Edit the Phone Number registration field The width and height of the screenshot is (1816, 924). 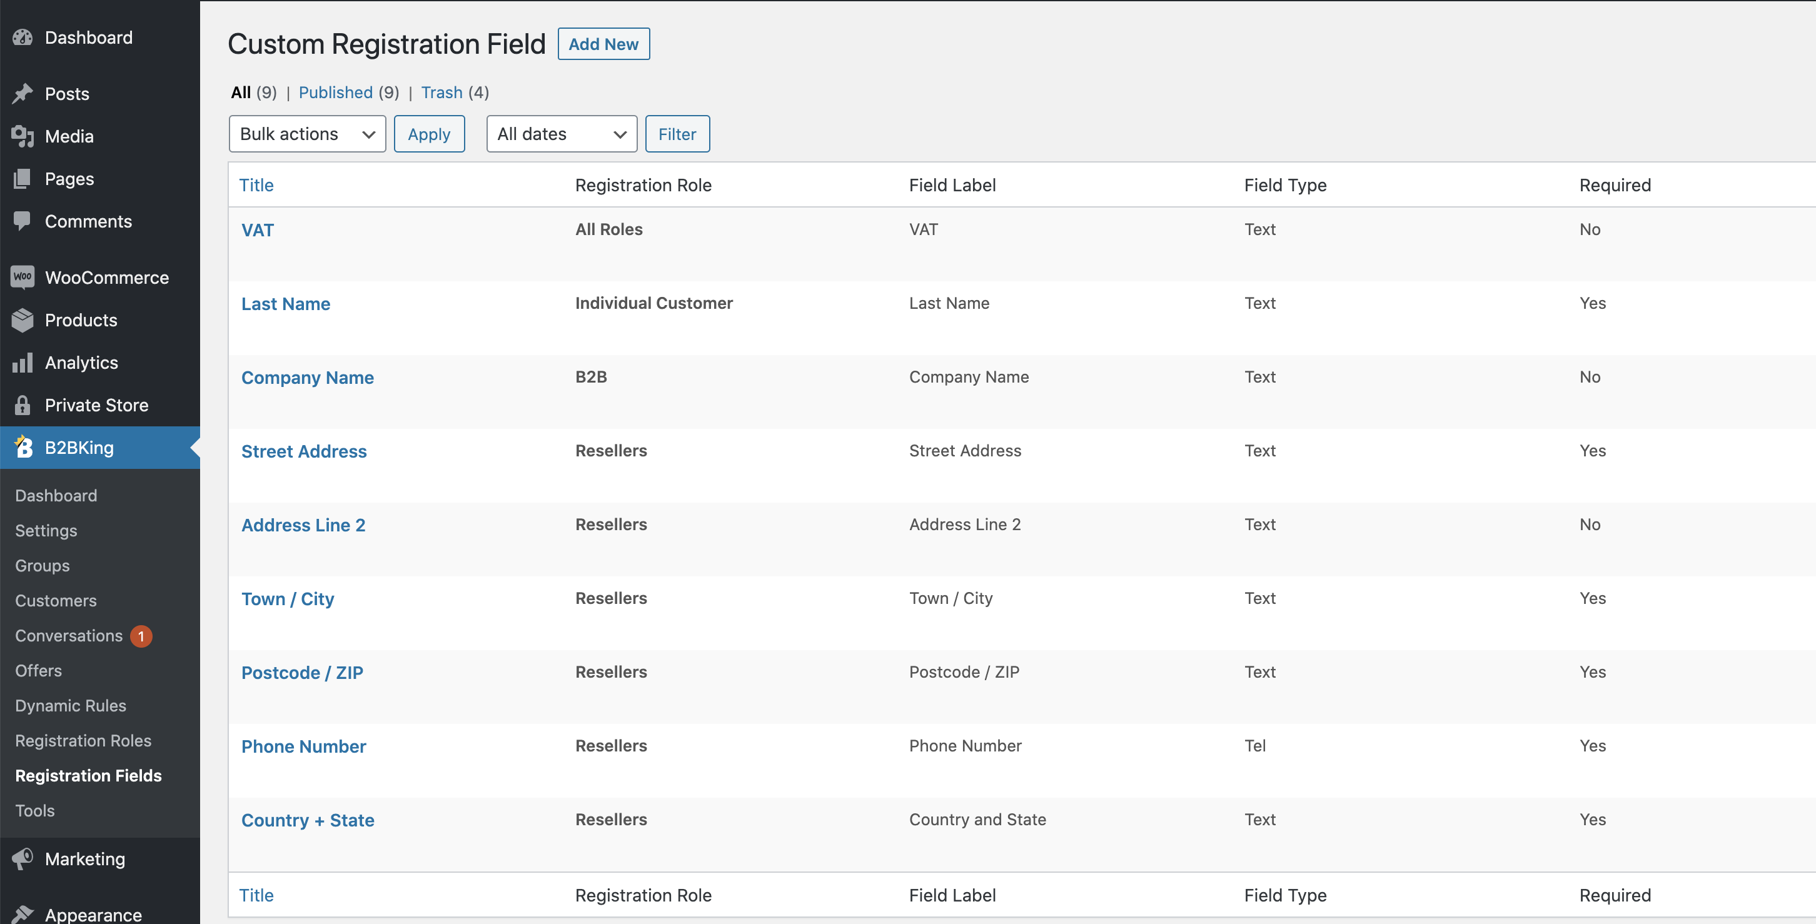click(x=304, y=746)
